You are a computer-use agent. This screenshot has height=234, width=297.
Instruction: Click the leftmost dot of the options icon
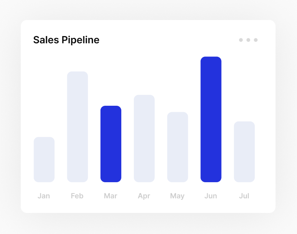tap(241, 40)
